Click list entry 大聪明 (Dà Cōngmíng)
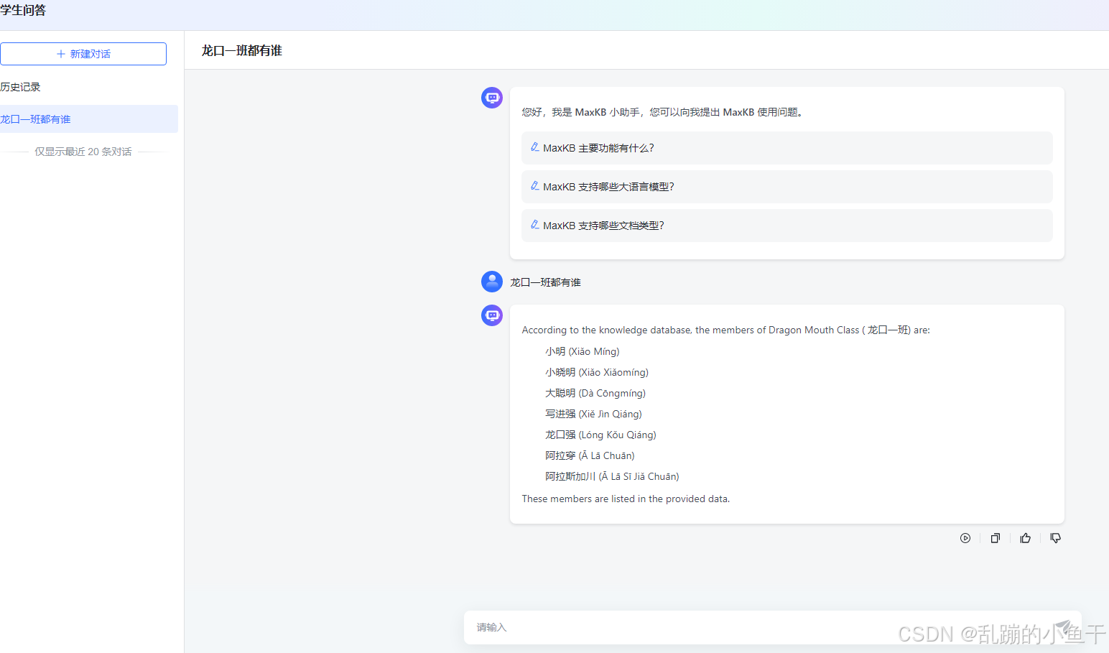 [595, 393]
